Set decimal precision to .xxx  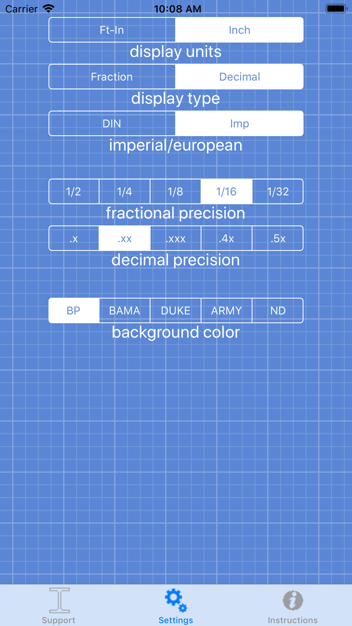pyautogui.click(x=175, y=238)
